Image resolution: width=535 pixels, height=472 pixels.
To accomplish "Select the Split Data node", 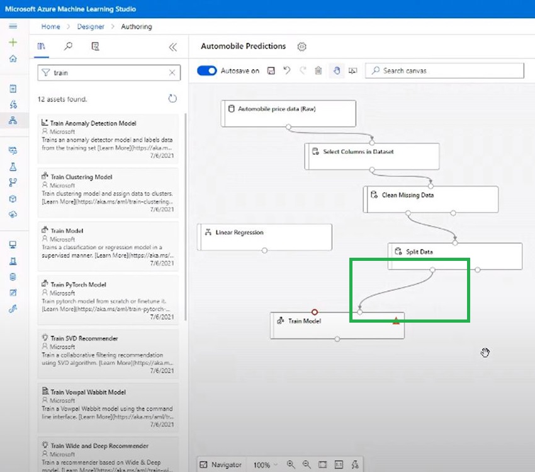I will pos(455,256).
